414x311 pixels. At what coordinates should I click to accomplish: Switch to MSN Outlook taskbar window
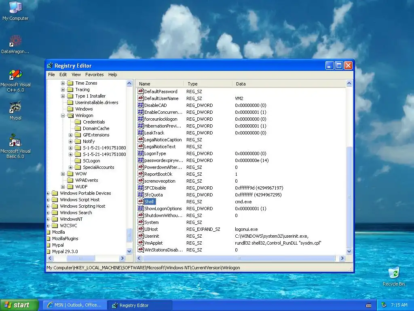tap(75, 305)
